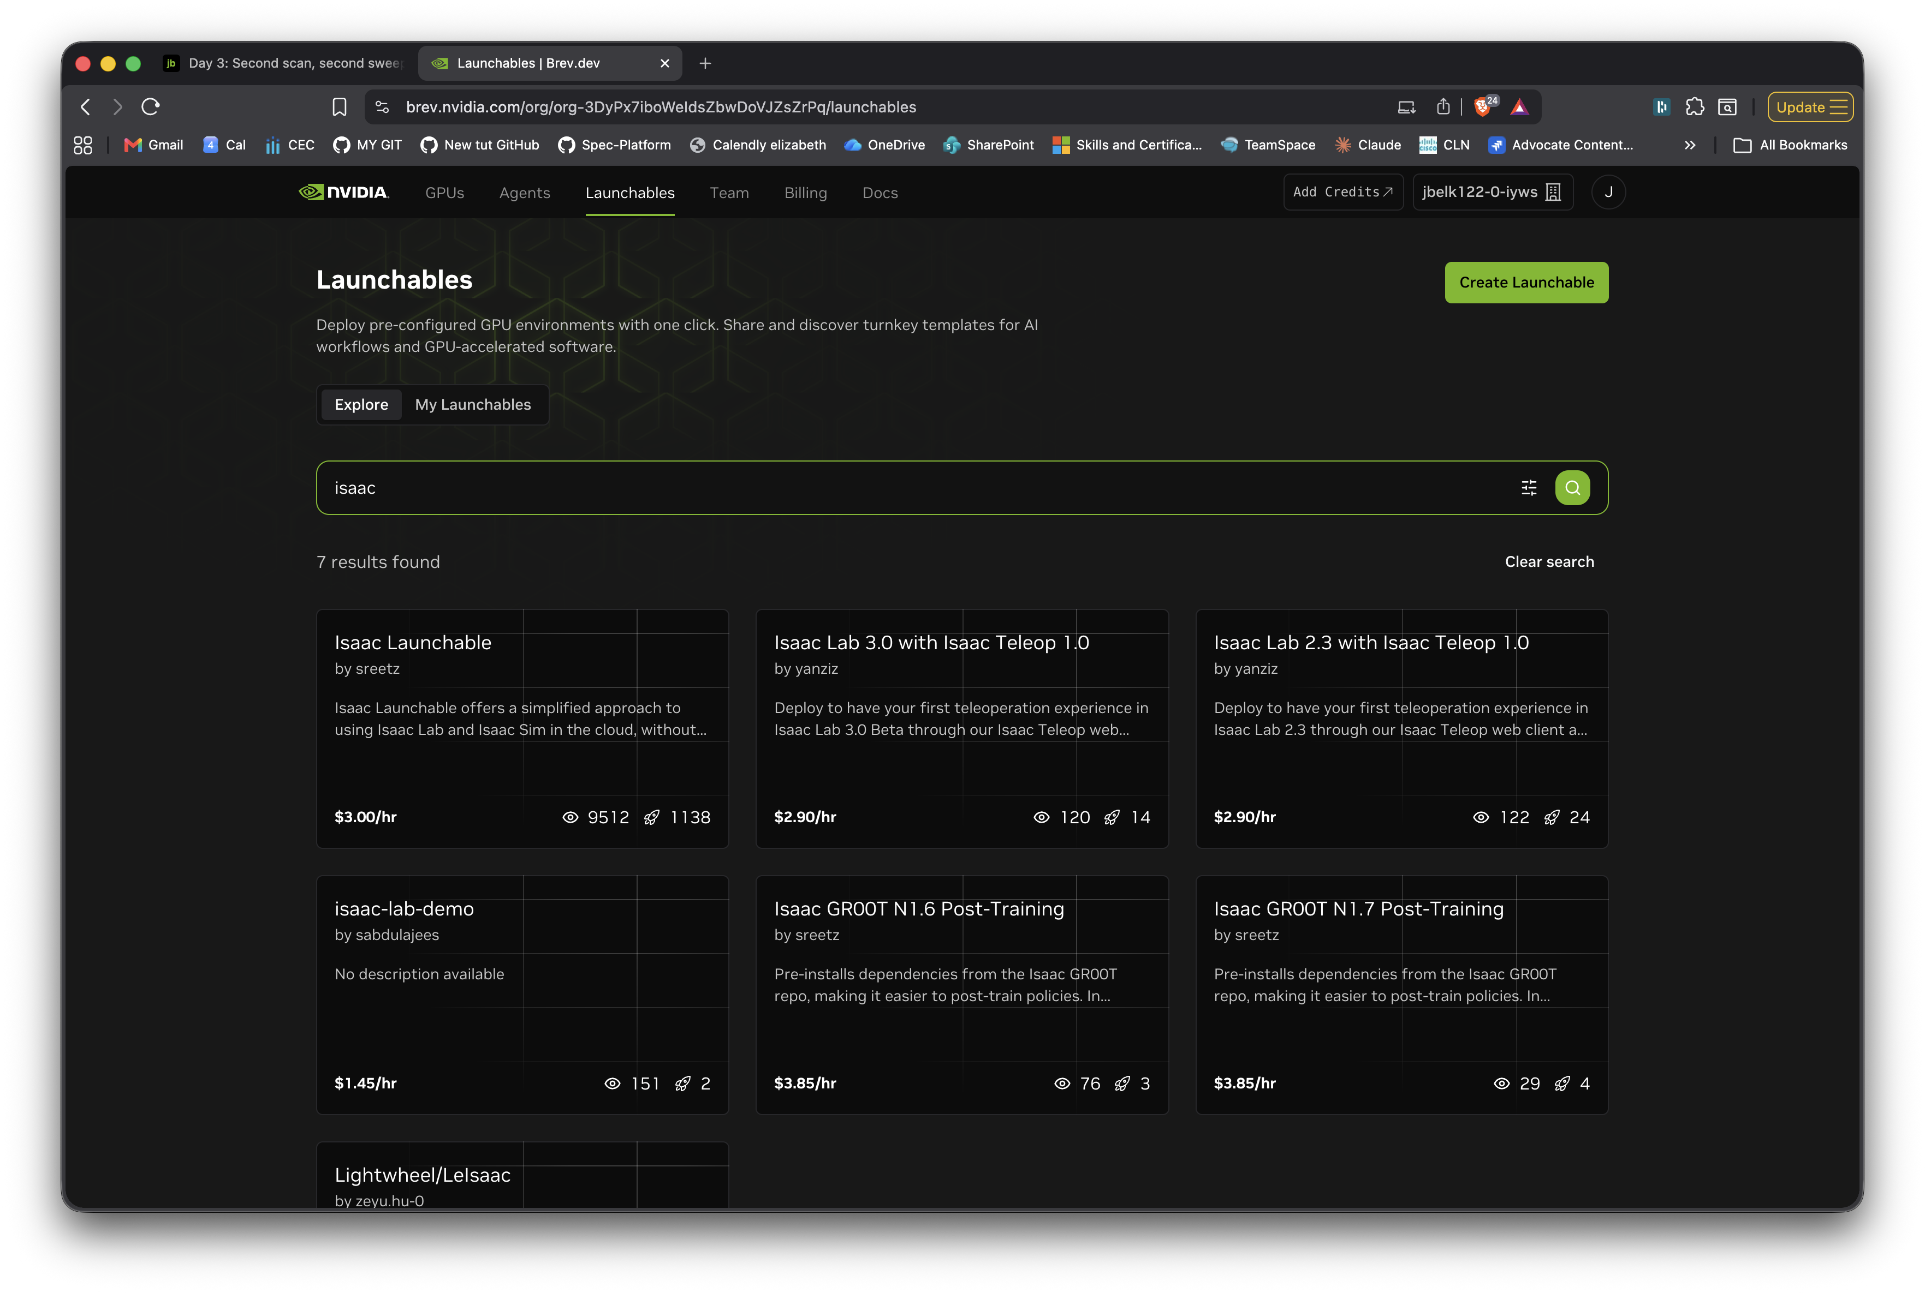
Task: Click 'by sabdulajees' author text
Action: [x=387, y=935]
